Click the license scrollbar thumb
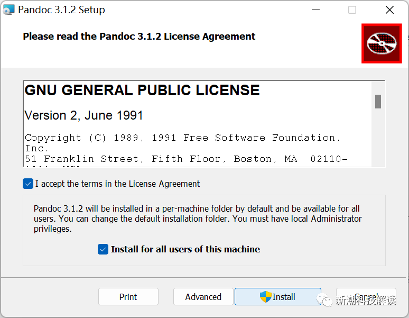The width and height of the screenshot is (409, 318). pyautogui.click(x=378, y=101)
